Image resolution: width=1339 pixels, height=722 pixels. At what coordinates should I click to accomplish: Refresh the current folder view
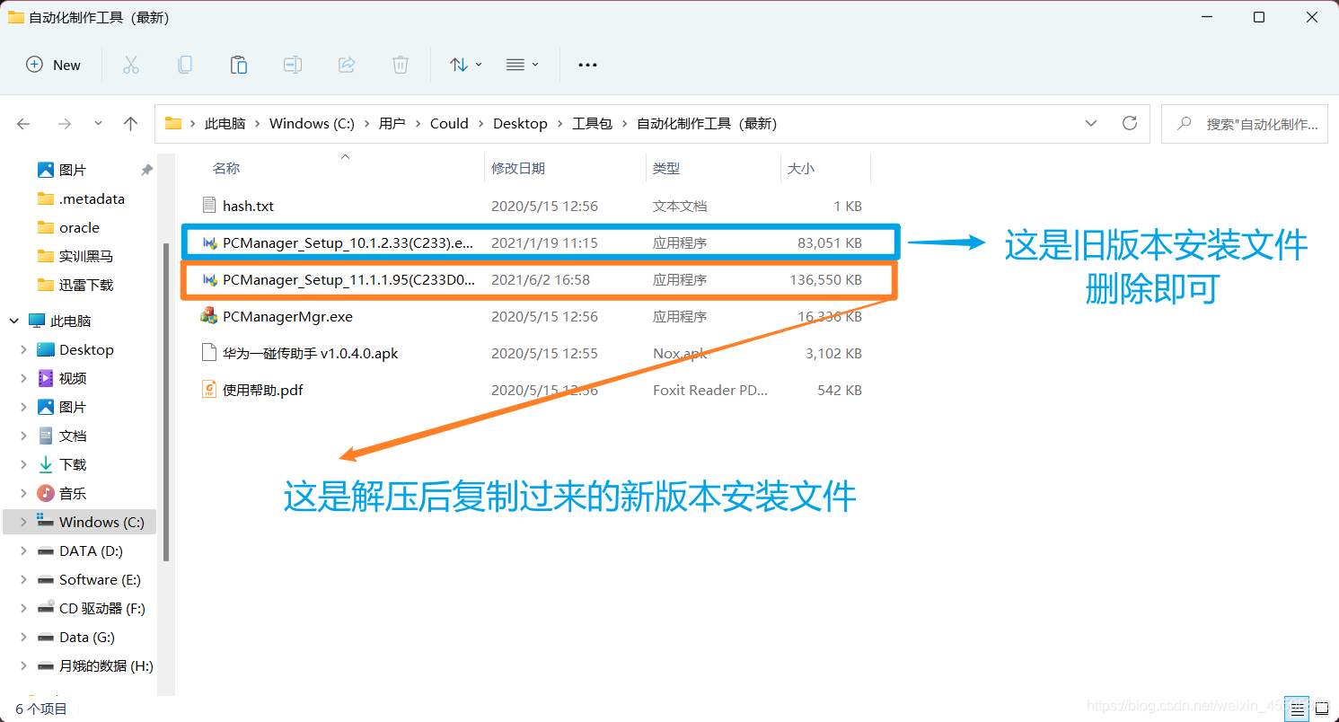(1130, 124)
